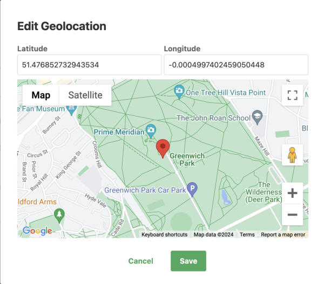The height and width of the screenshot is (284, 324).
Task: Open the map Terms link
Action: [x=247, y=234]
